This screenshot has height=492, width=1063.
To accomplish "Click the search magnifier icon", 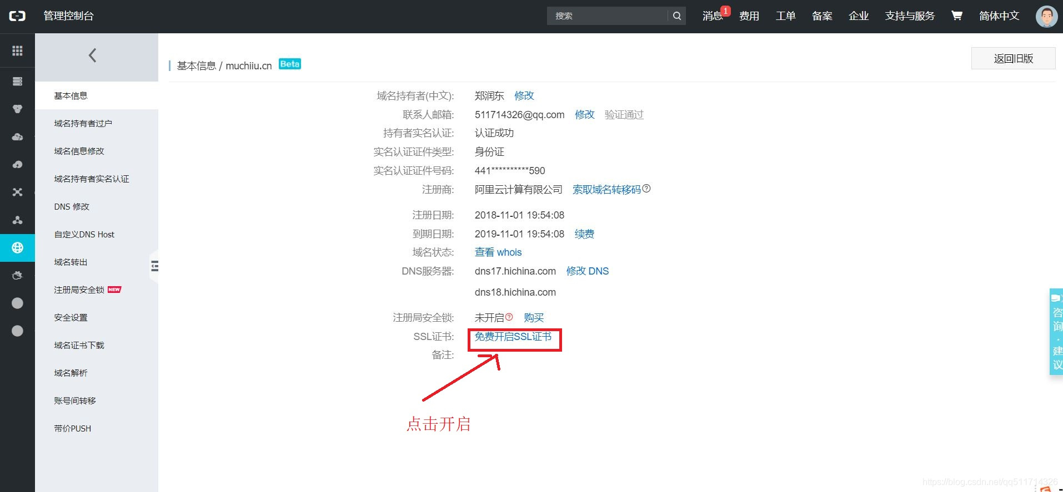I will click(x=676, y=16).
